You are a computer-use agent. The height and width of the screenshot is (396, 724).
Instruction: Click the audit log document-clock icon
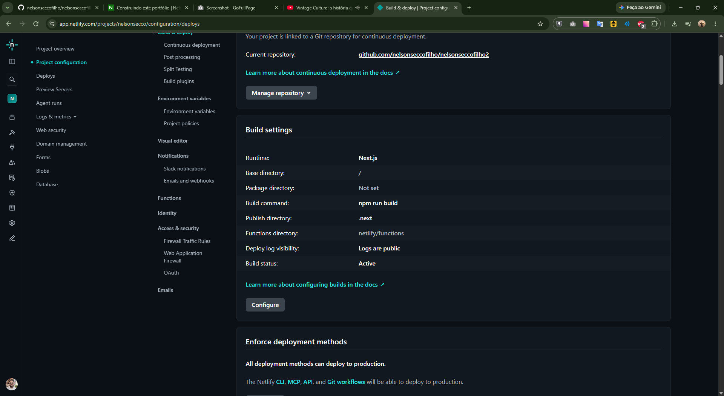12,178
